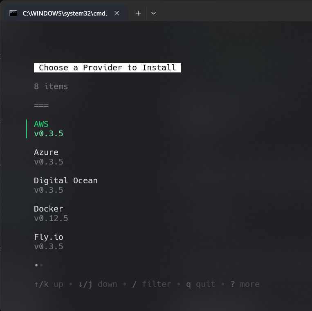Click the 'q quit' help hint
Image resolution: width=312 pixels, height=311 pixels.
(200, 284)
